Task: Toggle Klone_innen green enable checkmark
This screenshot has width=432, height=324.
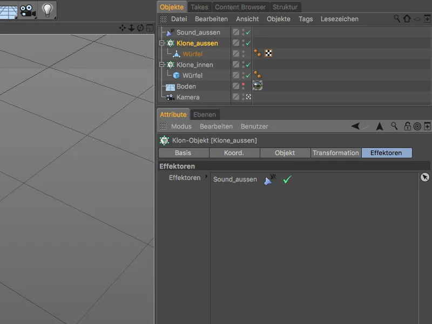Action: point(248,64)
